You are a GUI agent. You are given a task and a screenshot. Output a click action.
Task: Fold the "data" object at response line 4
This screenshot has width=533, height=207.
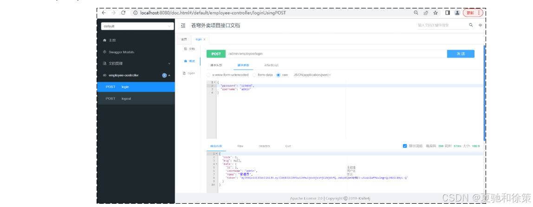216,164
